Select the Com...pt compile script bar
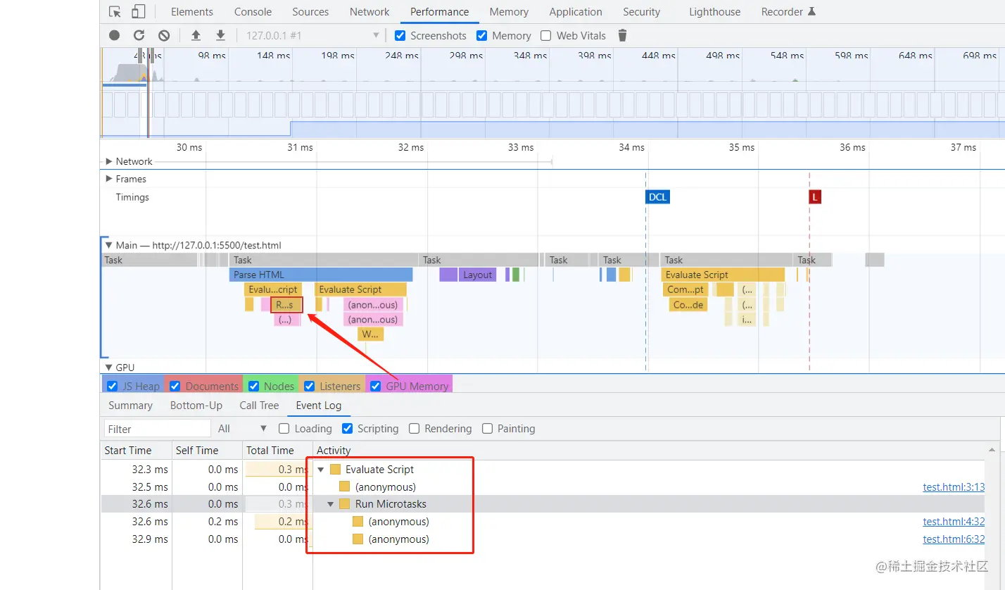Image resolution: width=1005 pixels, height=590 pixels. 685,289
